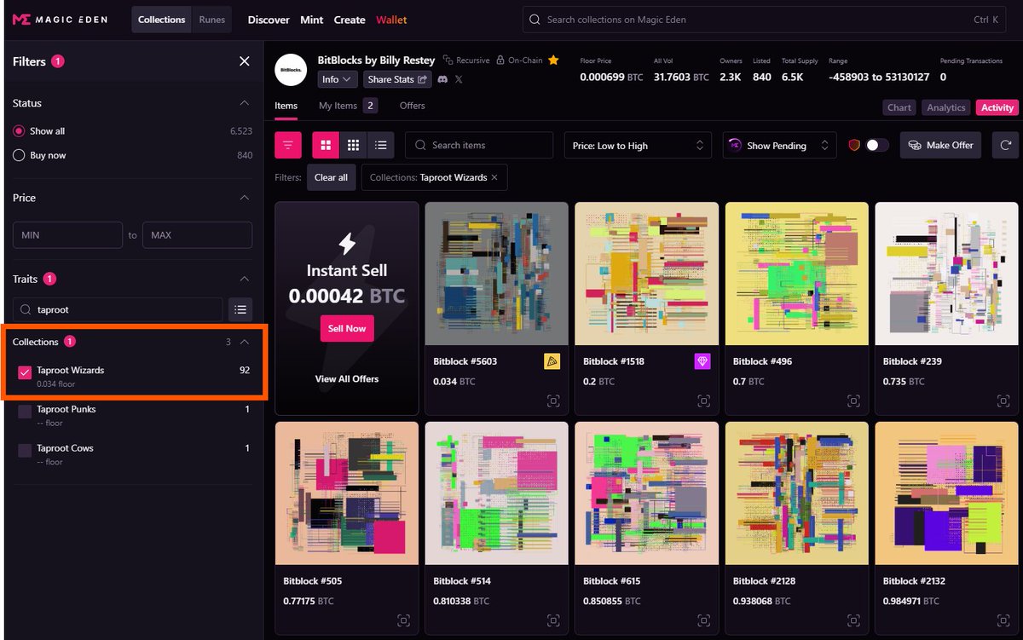Click the scan icon on Bitblock #514

tap(553, 620)
